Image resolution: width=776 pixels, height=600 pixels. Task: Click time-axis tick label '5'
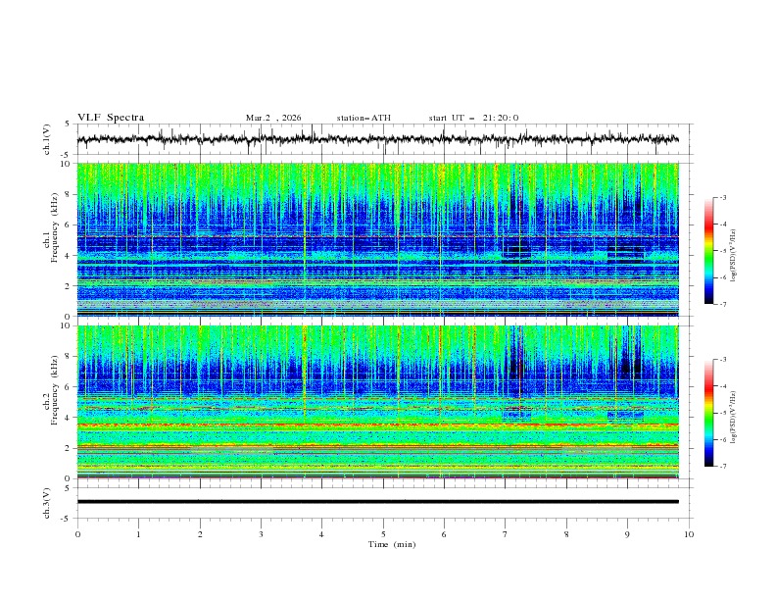tap(383, 534)
